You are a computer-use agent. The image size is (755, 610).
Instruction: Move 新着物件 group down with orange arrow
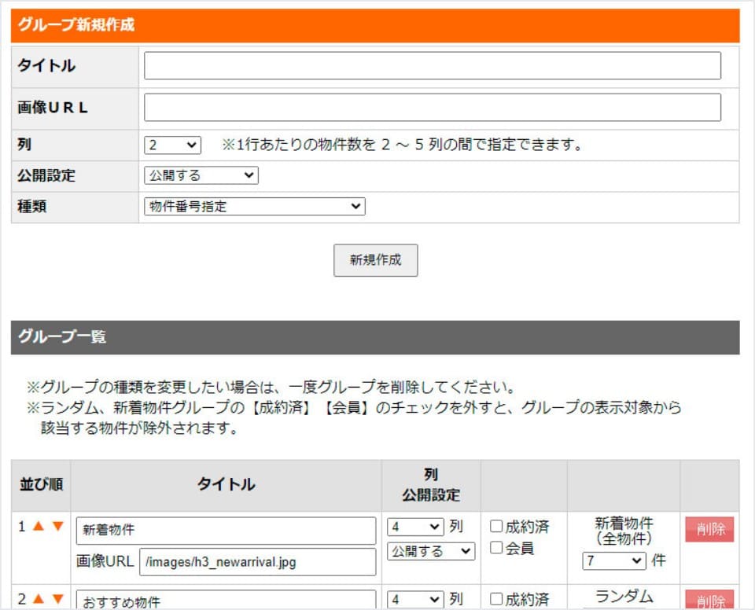(x=57, y=527)
